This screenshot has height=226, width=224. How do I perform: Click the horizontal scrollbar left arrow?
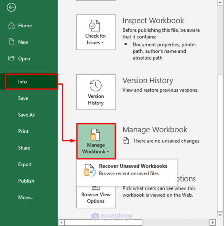tap(62, 222)
